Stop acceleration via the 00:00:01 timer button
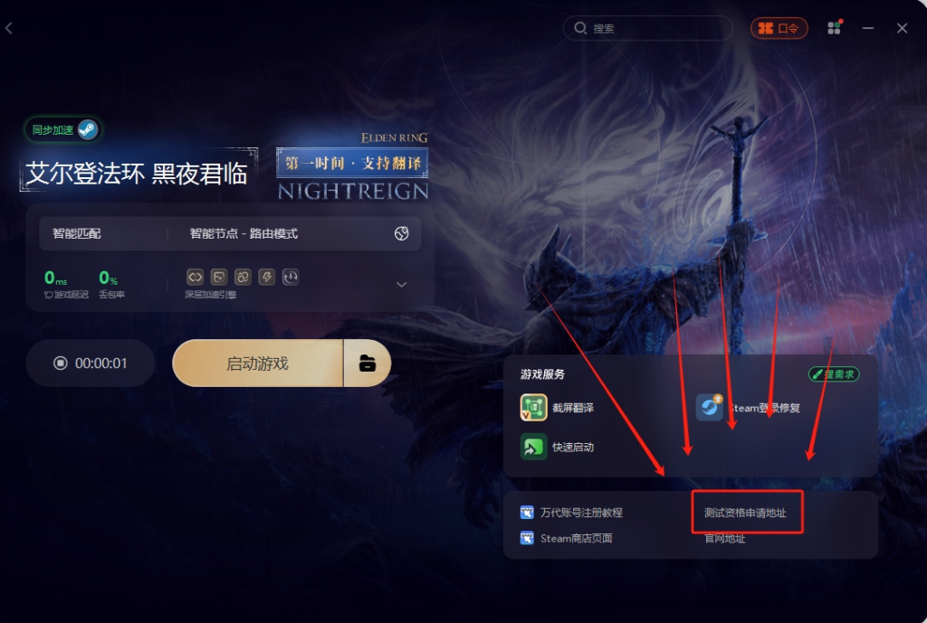Image resolution: width=927 pixels, height=623 pixels. pos(91,363)
